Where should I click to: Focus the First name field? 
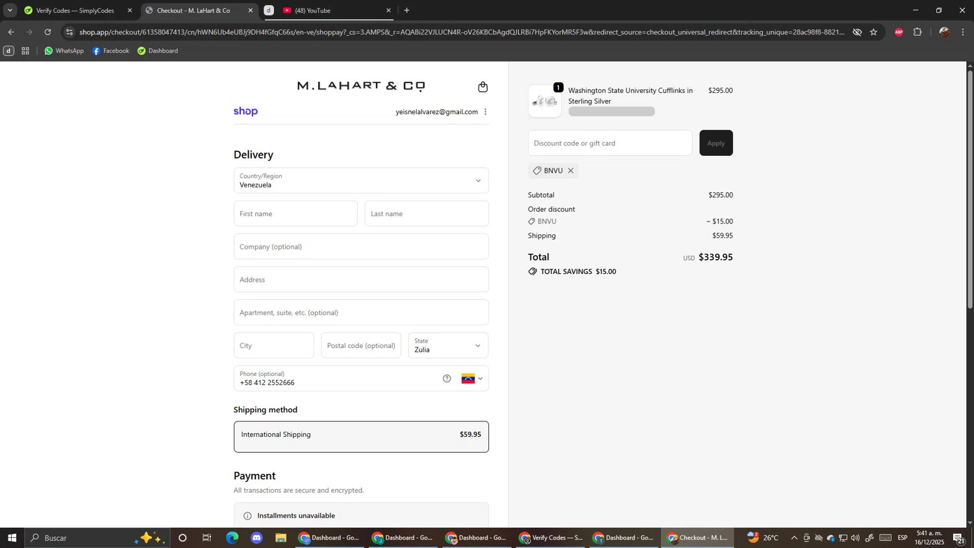[295, 214]
